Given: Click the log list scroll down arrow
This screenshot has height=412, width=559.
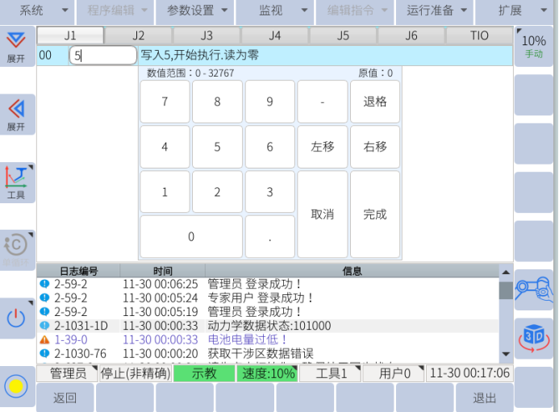Looking at the screenshot, I should (506, 353).
